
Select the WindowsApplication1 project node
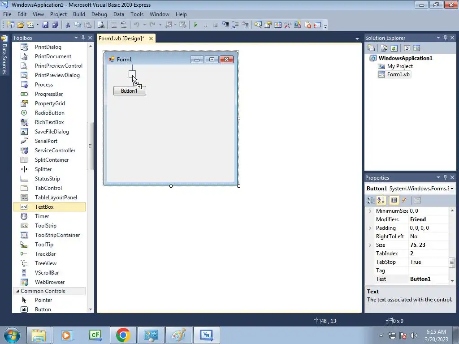pyautogui.click(x=405, y=58)
